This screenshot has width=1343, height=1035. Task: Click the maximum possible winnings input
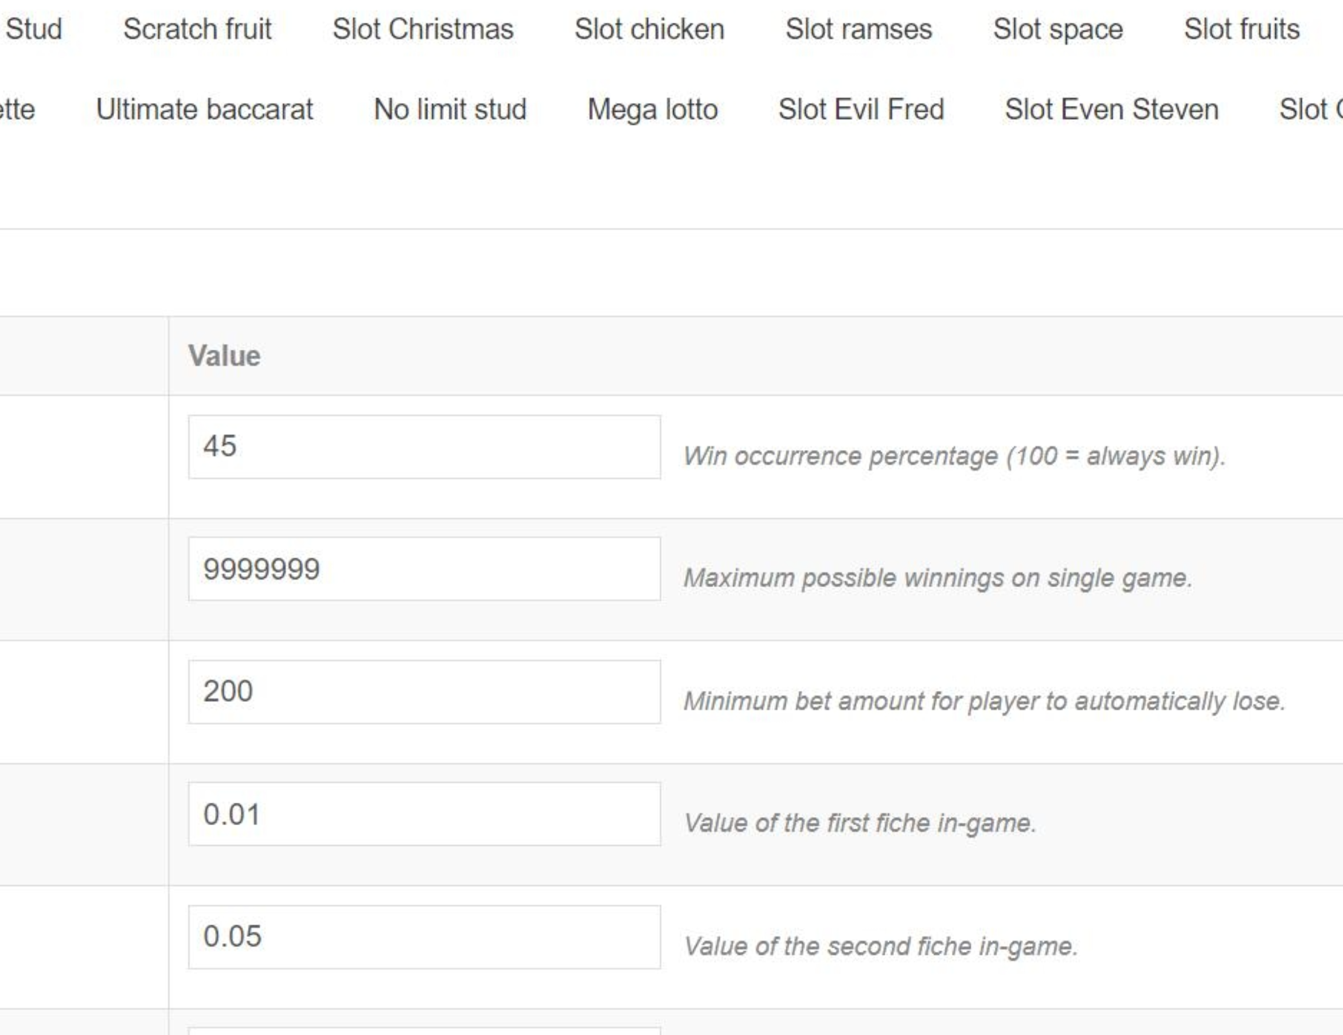tap(424, 569)
